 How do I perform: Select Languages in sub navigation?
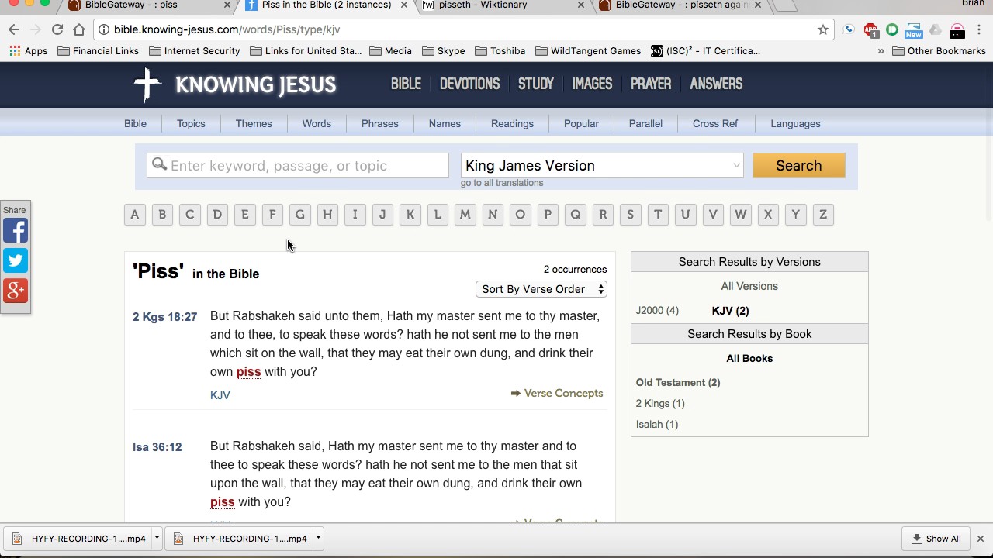click(x=795, y=123)
